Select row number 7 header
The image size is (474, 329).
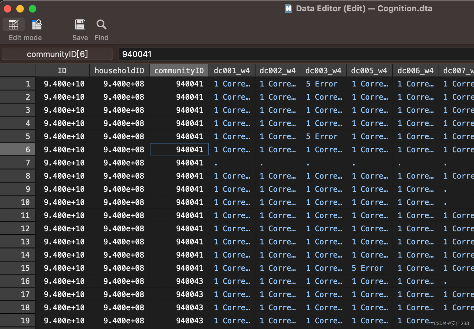(18, 163)
